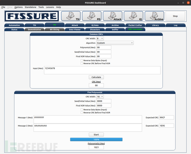Image resolution: width=191 pixels, height=154 pixels.
Task: Click the Start button
Action: click(x=96, y=135)
